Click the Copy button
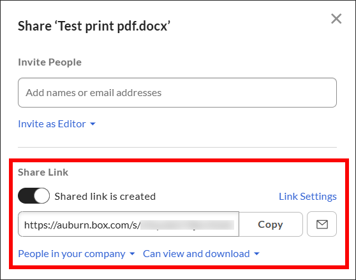This screenshot has height=280, width=356. [271, 224]
